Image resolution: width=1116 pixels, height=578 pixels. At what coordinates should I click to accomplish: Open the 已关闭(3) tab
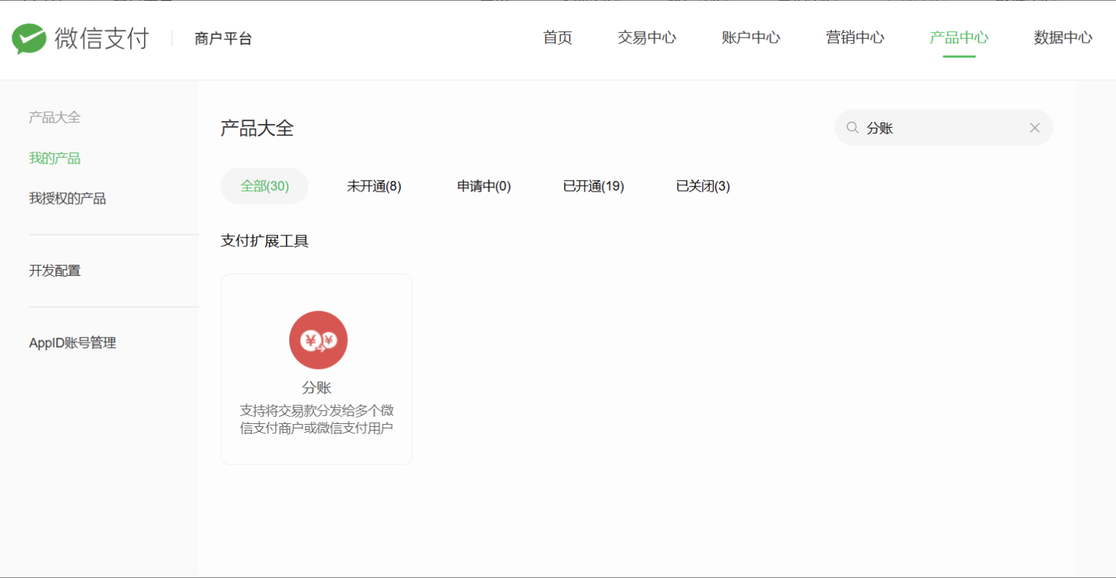(x=703, y=186)
